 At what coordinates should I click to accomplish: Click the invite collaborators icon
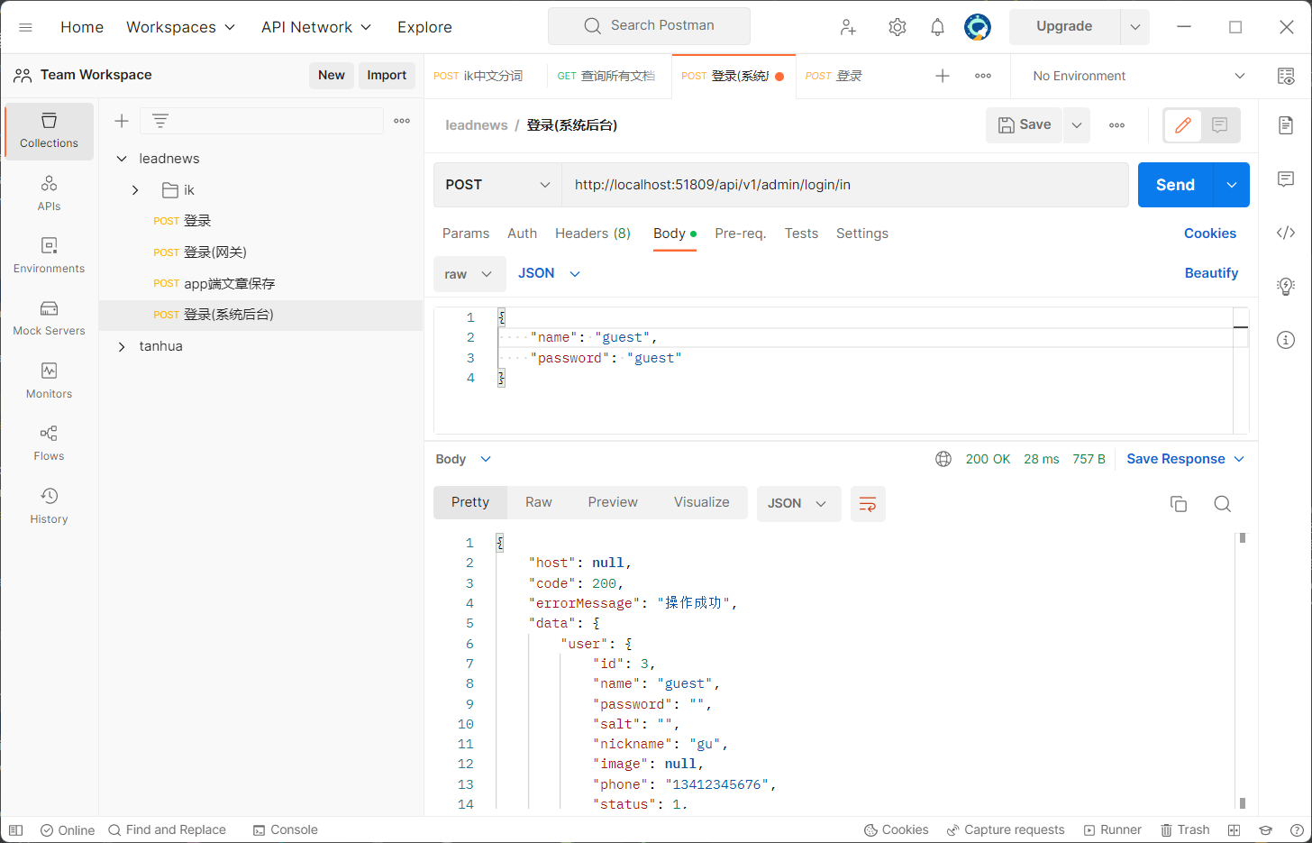pyautogui.click(x=848, y=27)
